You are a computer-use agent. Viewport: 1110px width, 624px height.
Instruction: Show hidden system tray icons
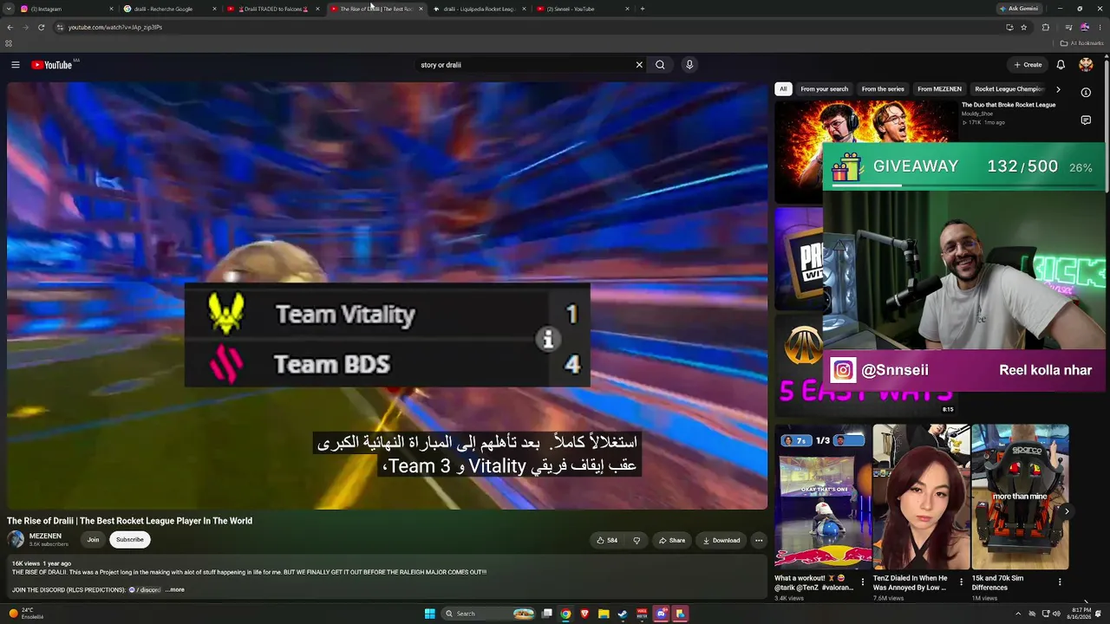(x=1020, y=614)
